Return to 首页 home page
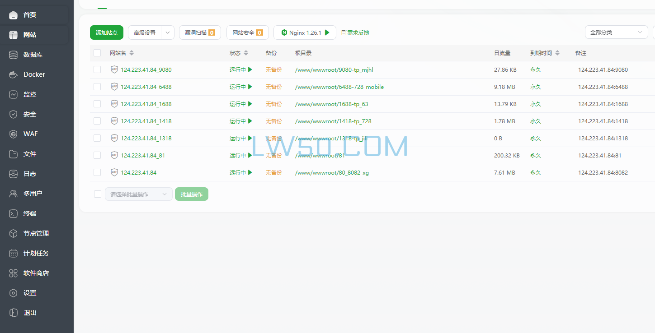The width and height of the screenshot is (655, 333). 30,14
